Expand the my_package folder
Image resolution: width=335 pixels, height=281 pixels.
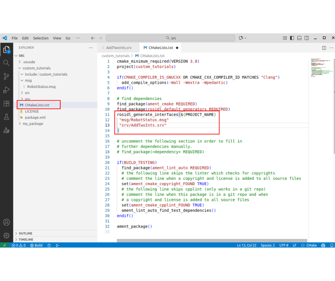pos(33,124)
